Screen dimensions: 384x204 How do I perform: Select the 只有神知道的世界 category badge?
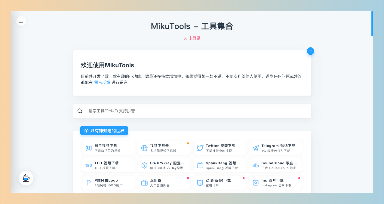[104, 131]
